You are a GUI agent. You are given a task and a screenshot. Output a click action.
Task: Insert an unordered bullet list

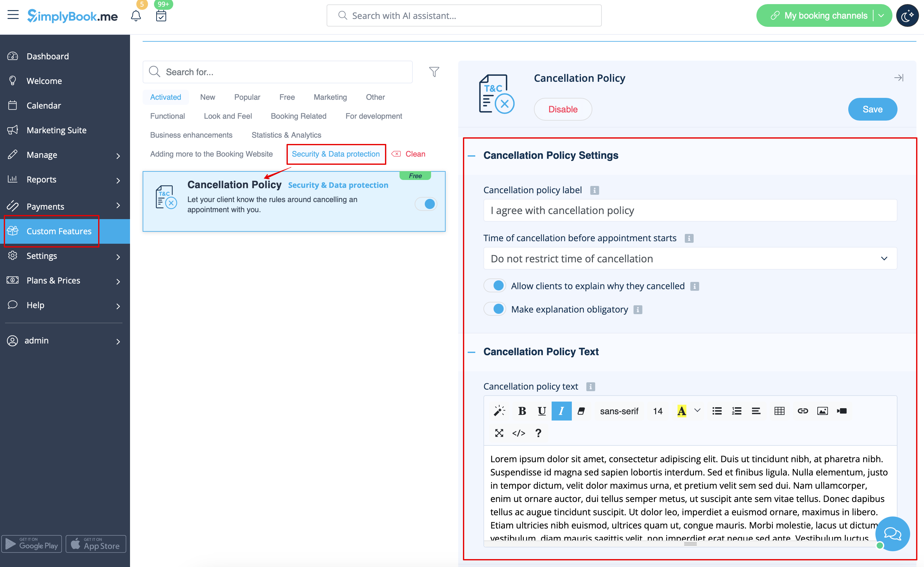(x=717, y=411)
